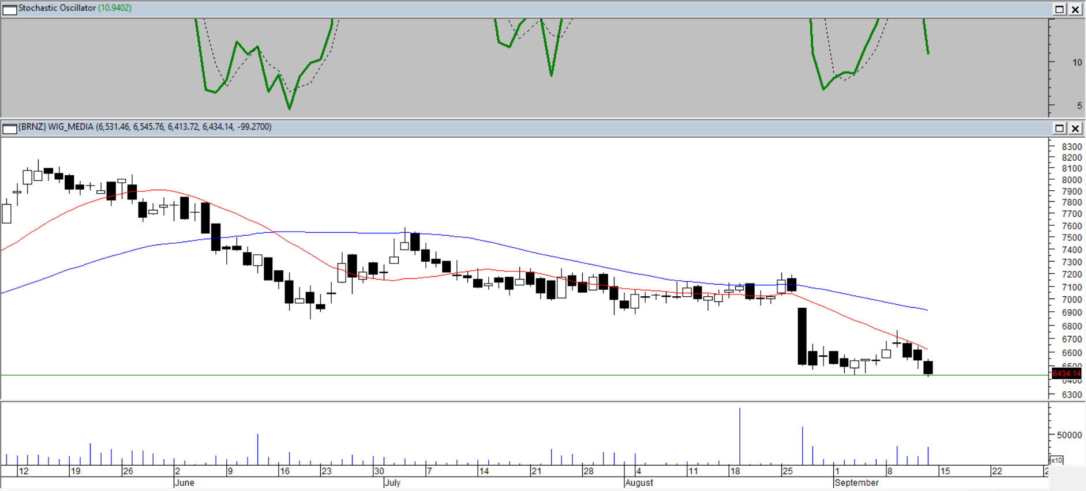
Task: Select the July label on date axis
Action: [393, 483]
